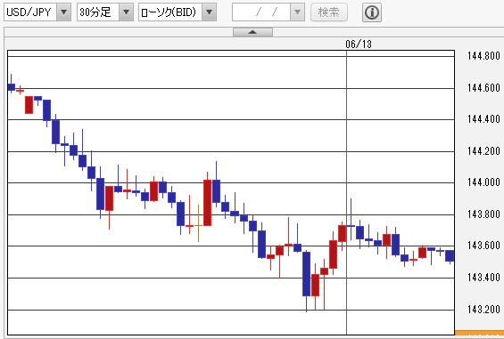Image resolution: width=504 pixels, height=339 pixels.
Task: Click the 143.200 price axis label
Action: (483, 309)
